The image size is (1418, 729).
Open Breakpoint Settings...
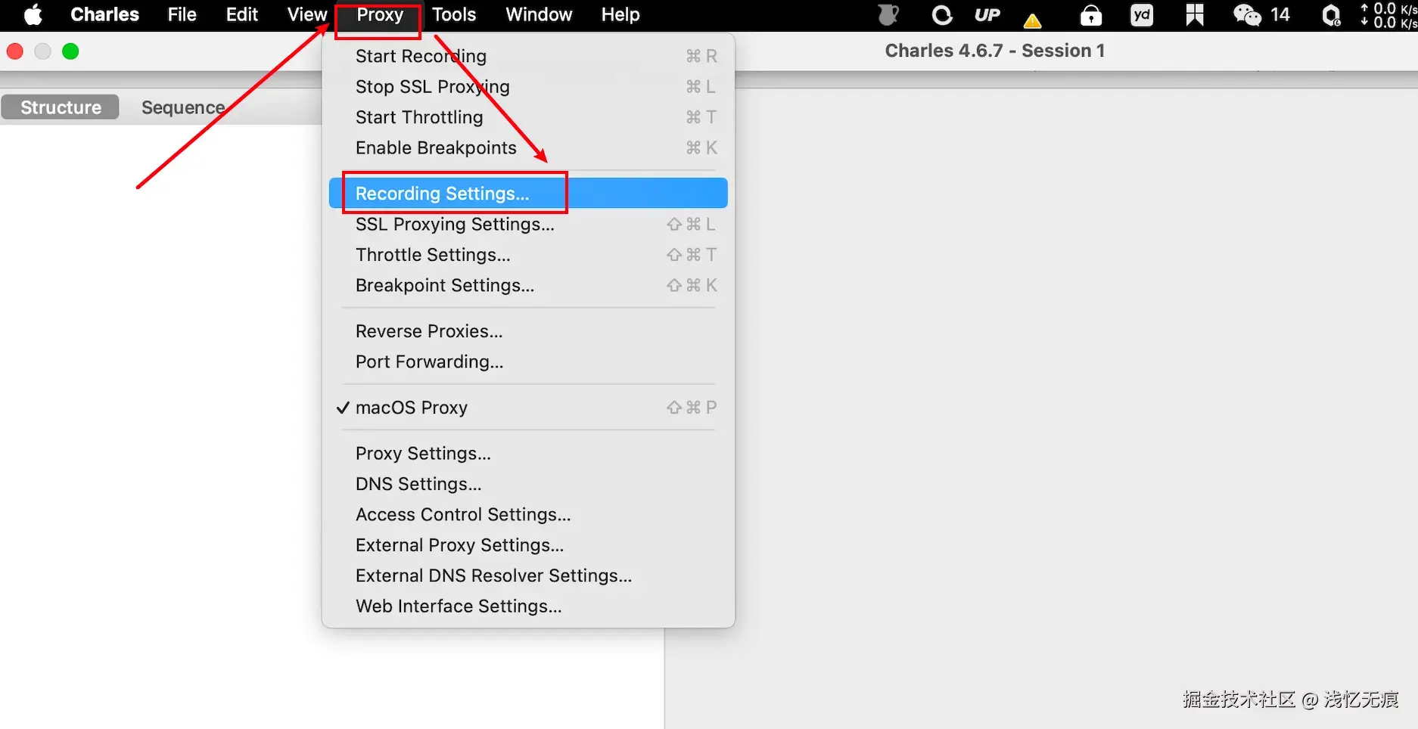point(528,285)
